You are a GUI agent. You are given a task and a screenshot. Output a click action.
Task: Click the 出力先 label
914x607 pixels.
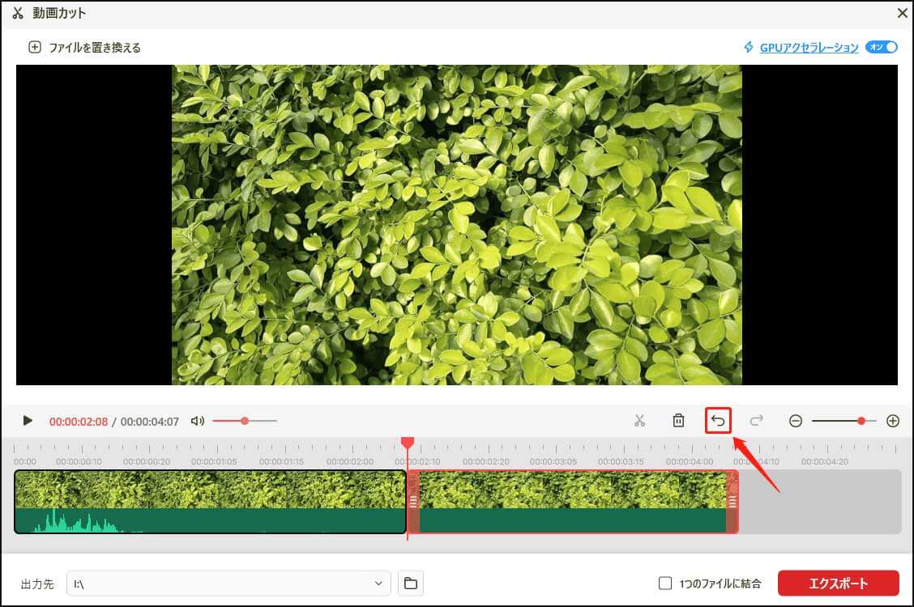37,584
